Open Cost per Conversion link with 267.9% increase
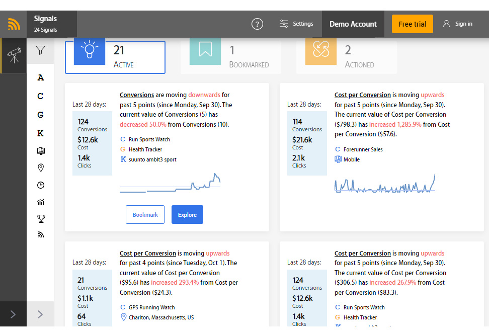This screenshot has height=334, width=489. point(362,253)
